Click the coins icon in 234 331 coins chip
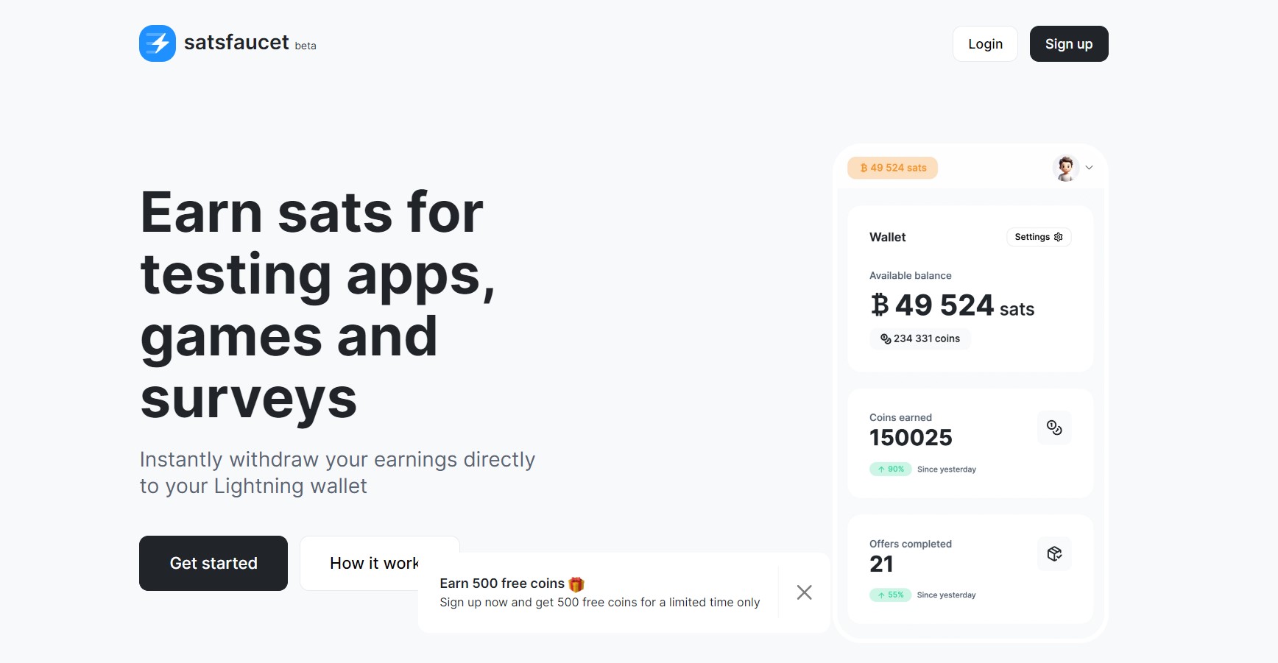The image size is (1278, 663). point(886,338)
